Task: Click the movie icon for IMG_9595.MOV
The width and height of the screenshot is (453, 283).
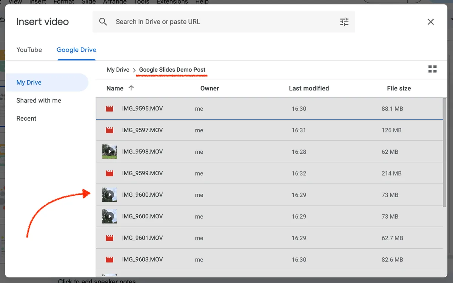Action: click(109, 109)
